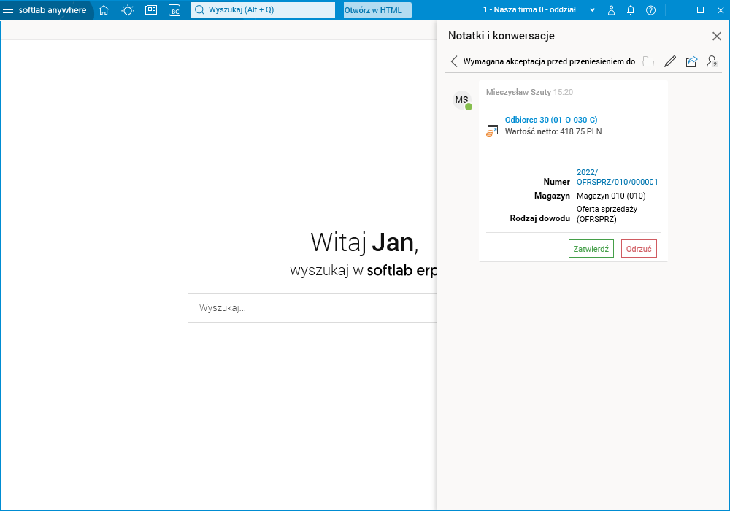Click the MS user avatar
This screenshot has height=511, width=730.
462,100
